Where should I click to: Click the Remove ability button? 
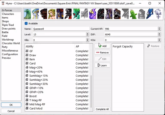(102, 53)
